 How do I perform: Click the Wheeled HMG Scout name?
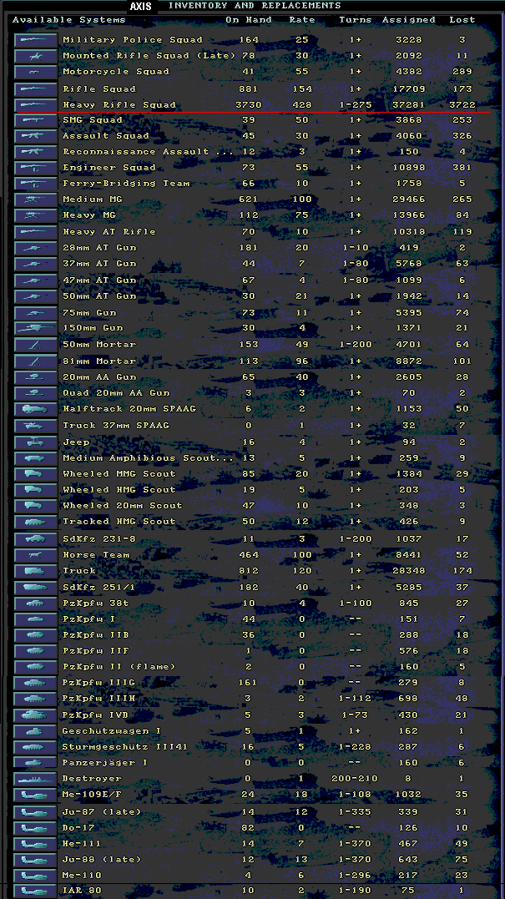pyautogui.click(x=119, y=490)
